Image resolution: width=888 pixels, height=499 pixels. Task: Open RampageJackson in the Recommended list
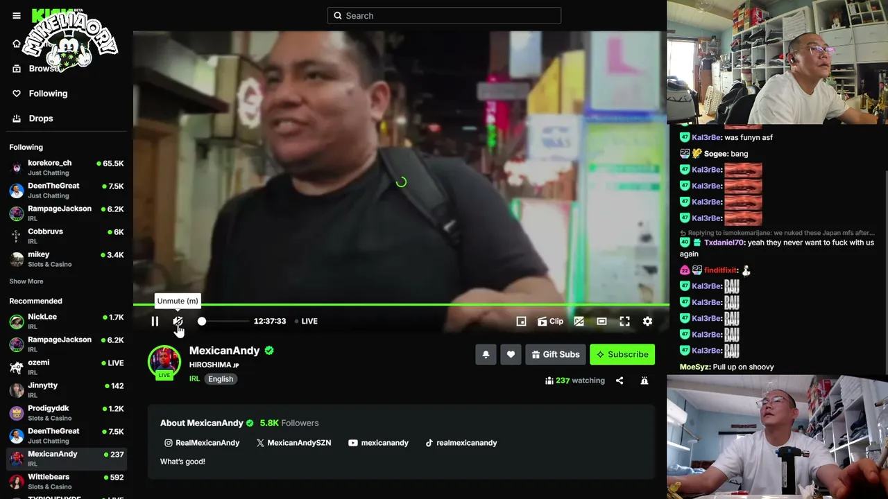tap(67, 344)
